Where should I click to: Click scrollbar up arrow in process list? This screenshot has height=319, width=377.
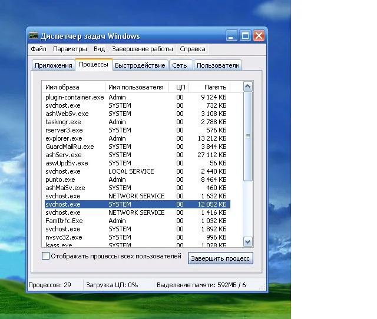pyautogui.click(x=248, y=87)
